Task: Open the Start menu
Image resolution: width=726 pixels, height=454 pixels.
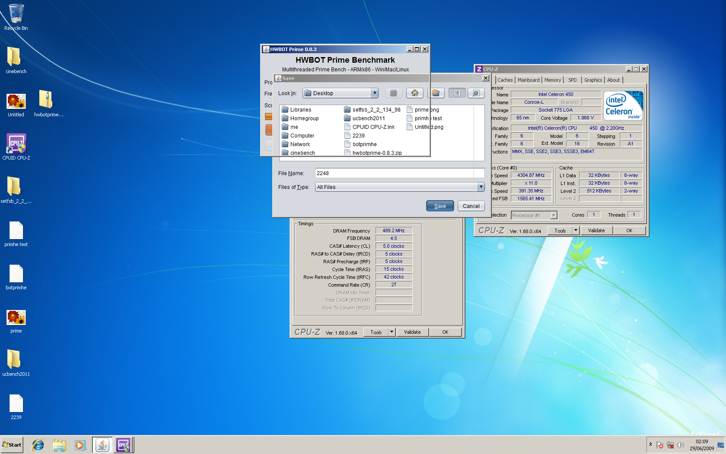Action: point(12,445)
